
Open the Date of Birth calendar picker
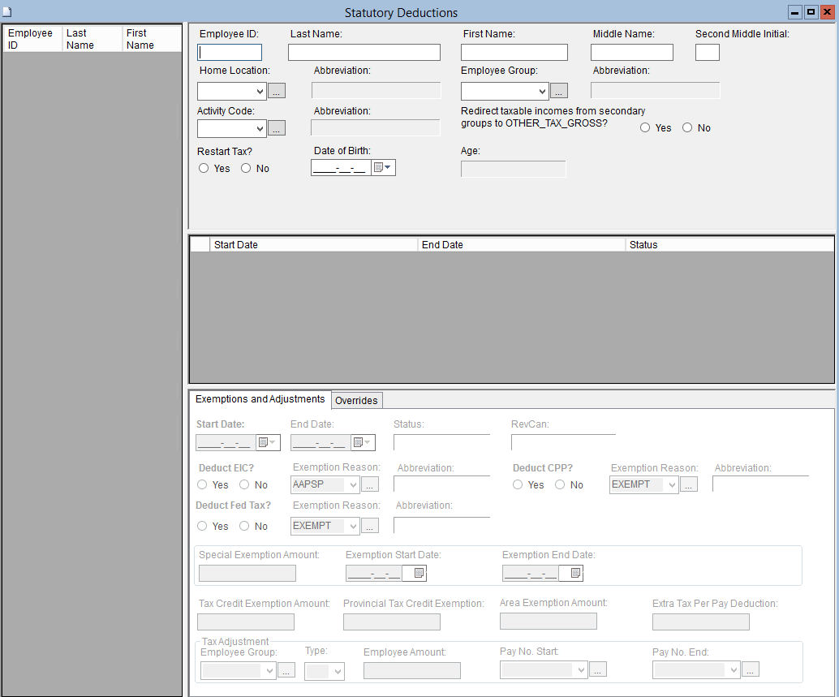[382, 168]
